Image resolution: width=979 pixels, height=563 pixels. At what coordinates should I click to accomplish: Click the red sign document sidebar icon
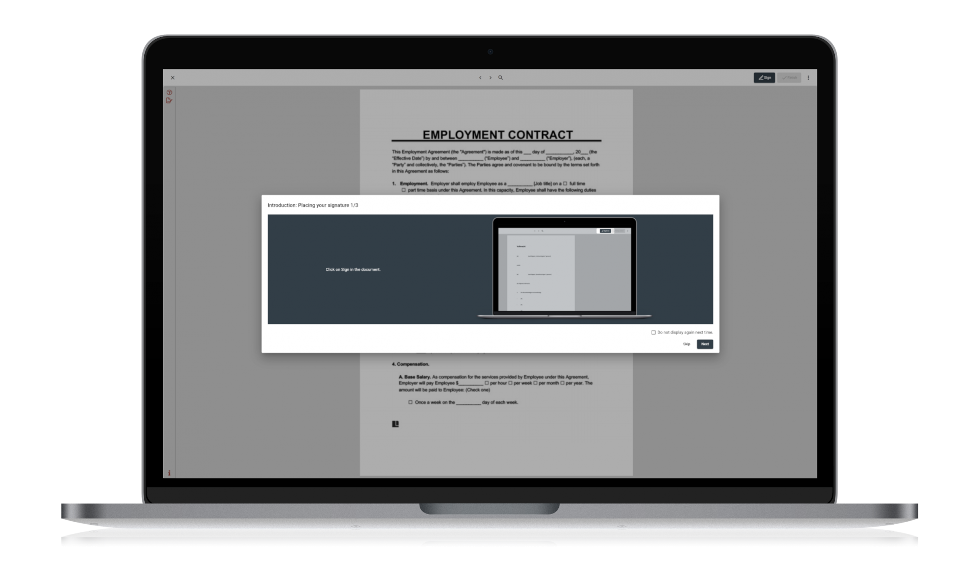[x=169, y=100]
